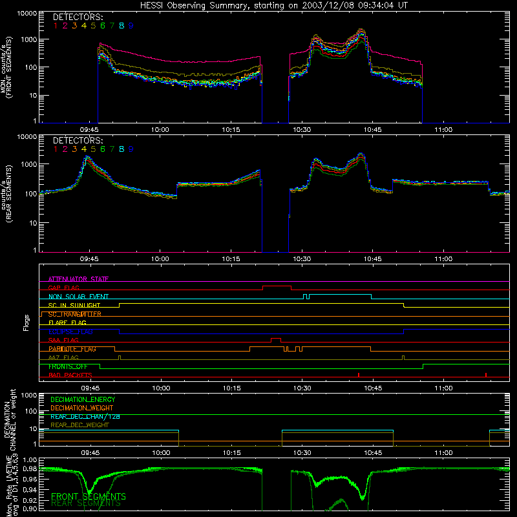
Task: Click the FLARE_FLAG label
Action: click(x=67, y=322)
